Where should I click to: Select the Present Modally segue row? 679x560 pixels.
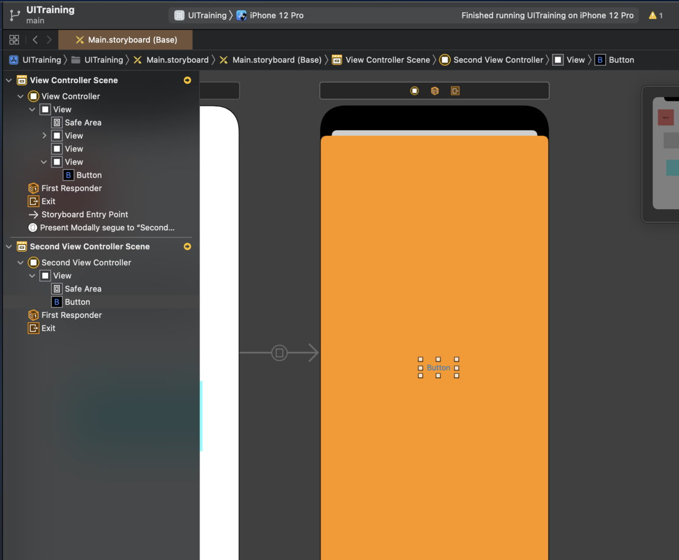(101, 227)
